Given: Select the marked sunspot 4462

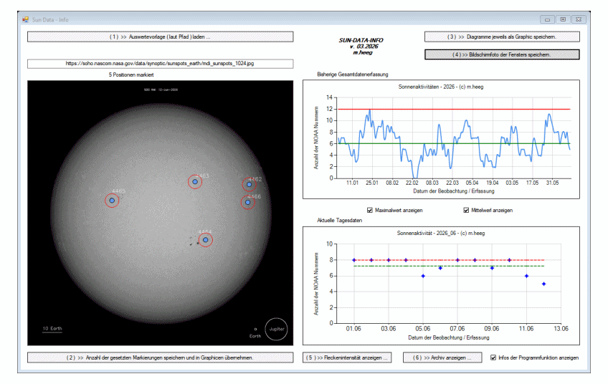Looking at the screenshot, I should 250,184.
